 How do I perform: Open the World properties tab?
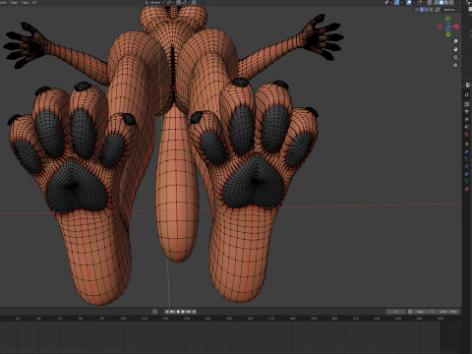click(x=467, y=134)
